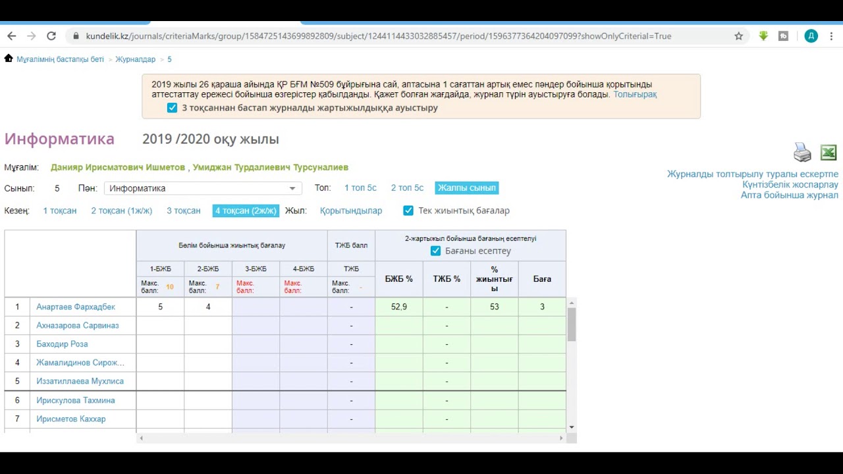This screenshot has width=843, height=474.
Task: Open student Ирисметов Каххар
Action: [71, 419]
